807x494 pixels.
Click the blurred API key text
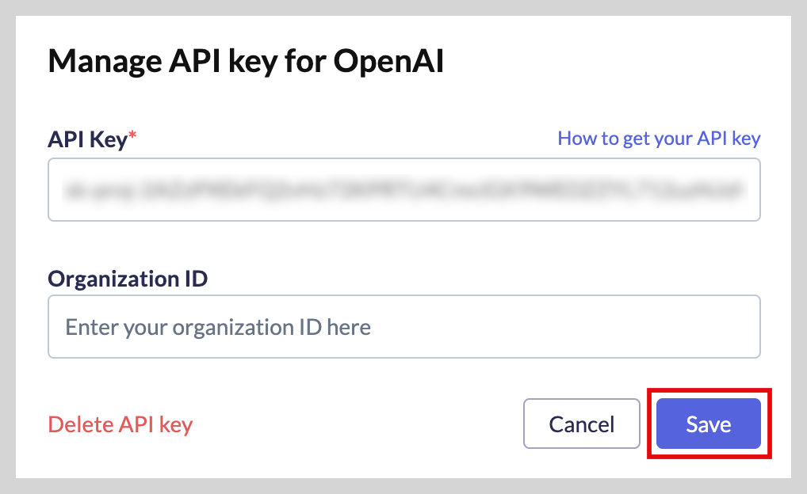[404, 190]
